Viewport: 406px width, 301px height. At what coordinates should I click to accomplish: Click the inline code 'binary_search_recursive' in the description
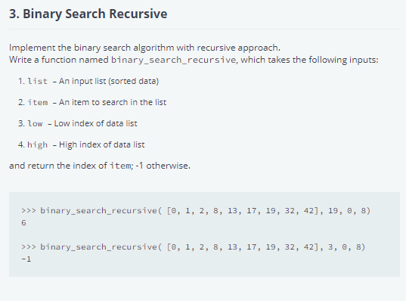[173, 60]
